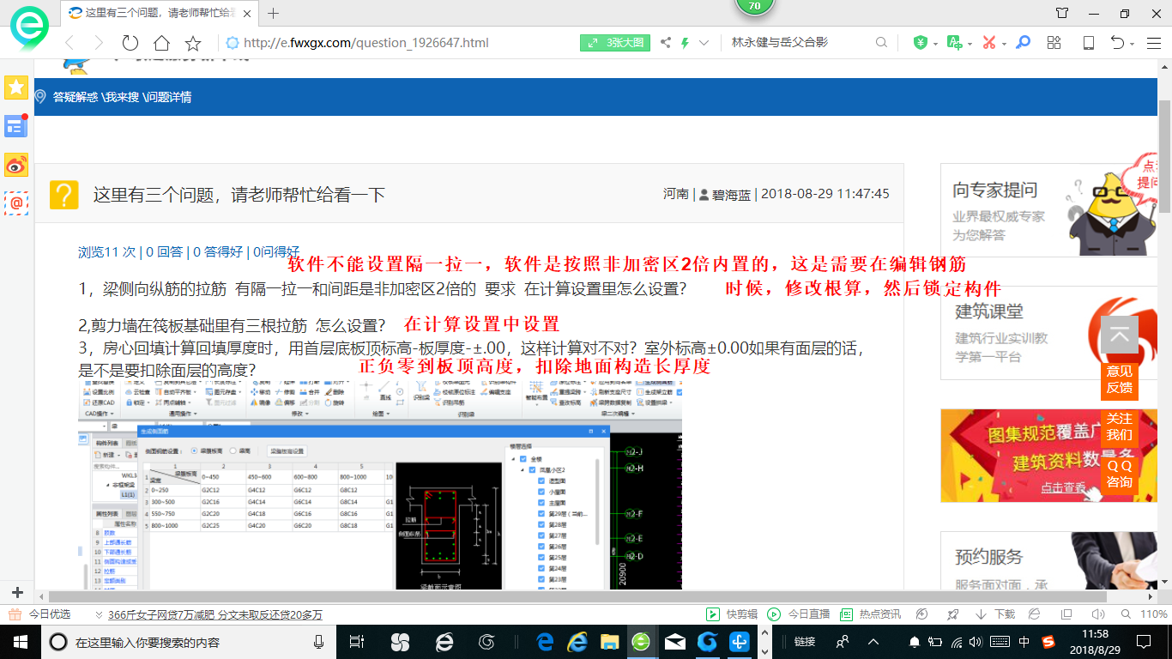This screenshot has height=659, width=1172.
Task: Select the red scissors screenshot tool
Action: (x=988, y=43)
